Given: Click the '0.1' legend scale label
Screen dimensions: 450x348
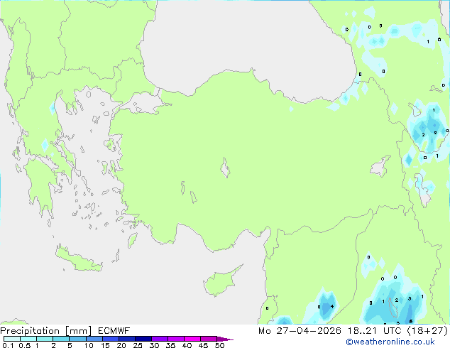Looking at the screenshot, I should pyautogui.click(x=8, y=345).
